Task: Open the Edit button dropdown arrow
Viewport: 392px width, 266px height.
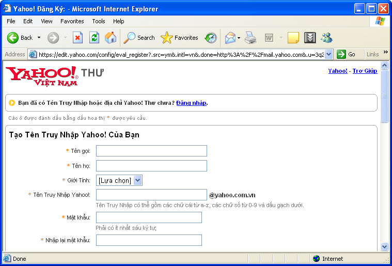Action: coord(281,38)
